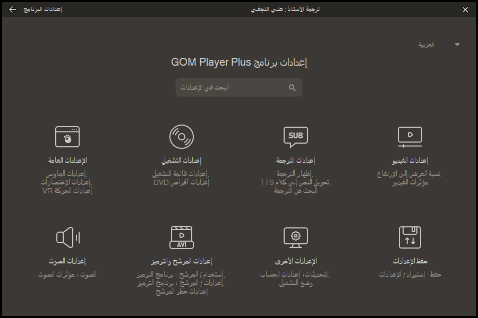The height and width of the screenshot is (318, 478).
Task: Click إعدادات حظر المرشح text
Action: click(x=182, y=291)
